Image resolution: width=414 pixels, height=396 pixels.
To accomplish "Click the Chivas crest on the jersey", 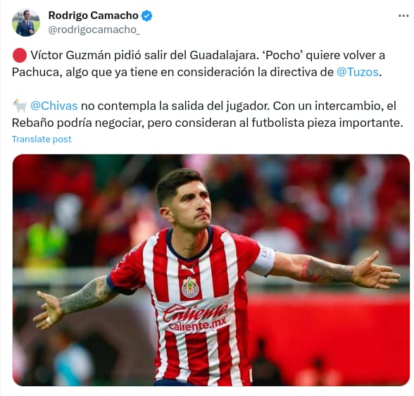I will tap(189, 287).
